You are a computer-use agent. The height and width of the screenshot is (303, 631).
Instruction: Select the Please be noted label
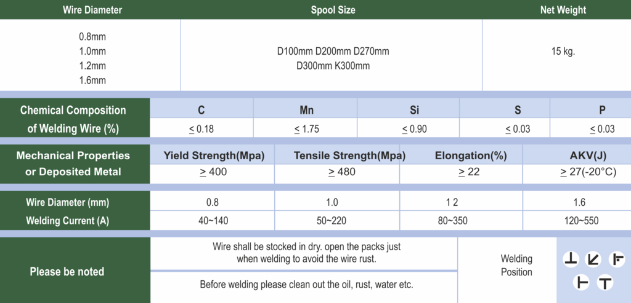[67, 272]
